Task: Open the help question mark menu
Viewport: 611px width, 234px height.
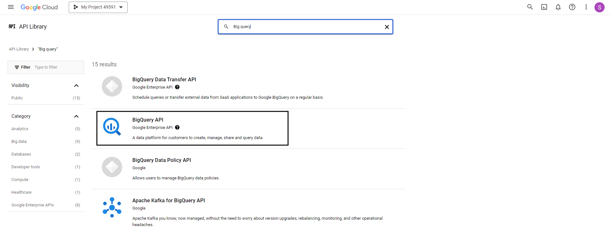Action: click(572, 7)
